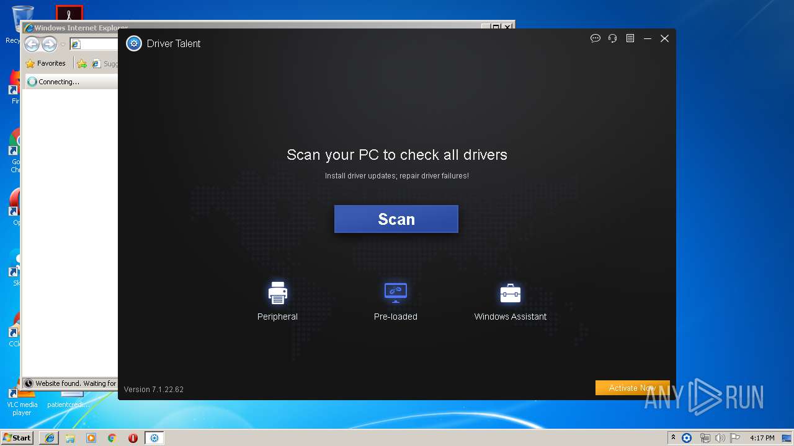The image size is (794, 446).
Task: Click the Version 7.1.22.62 text
Action: pyautogui.click(x=153, y=389)
